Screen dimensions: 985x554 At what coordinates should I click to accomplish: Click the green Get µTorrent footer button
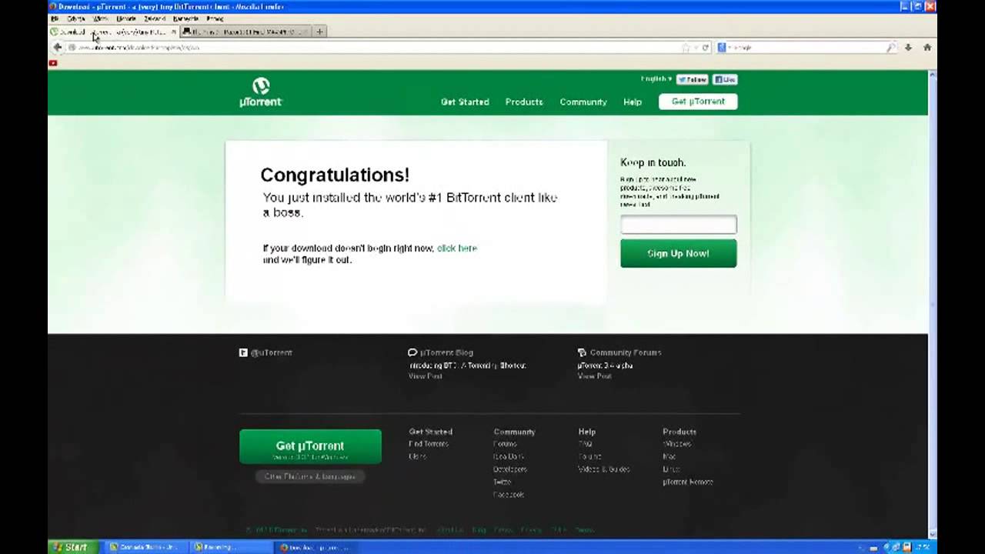(310, 447)
